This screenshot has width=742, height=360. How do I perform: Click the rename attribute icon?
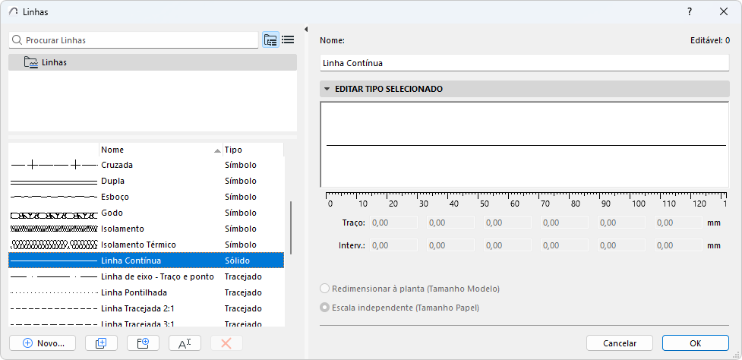point(185,343)
